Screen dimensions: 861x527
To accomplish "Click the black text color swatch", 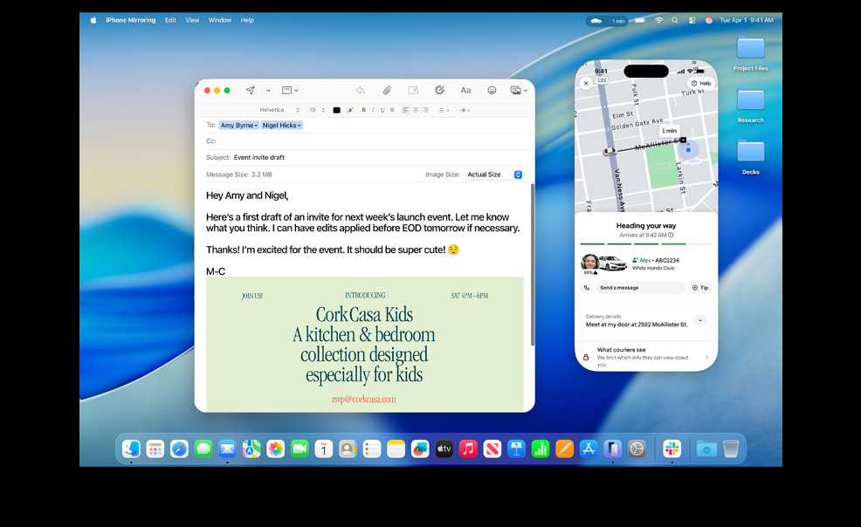I will (336, 110).
